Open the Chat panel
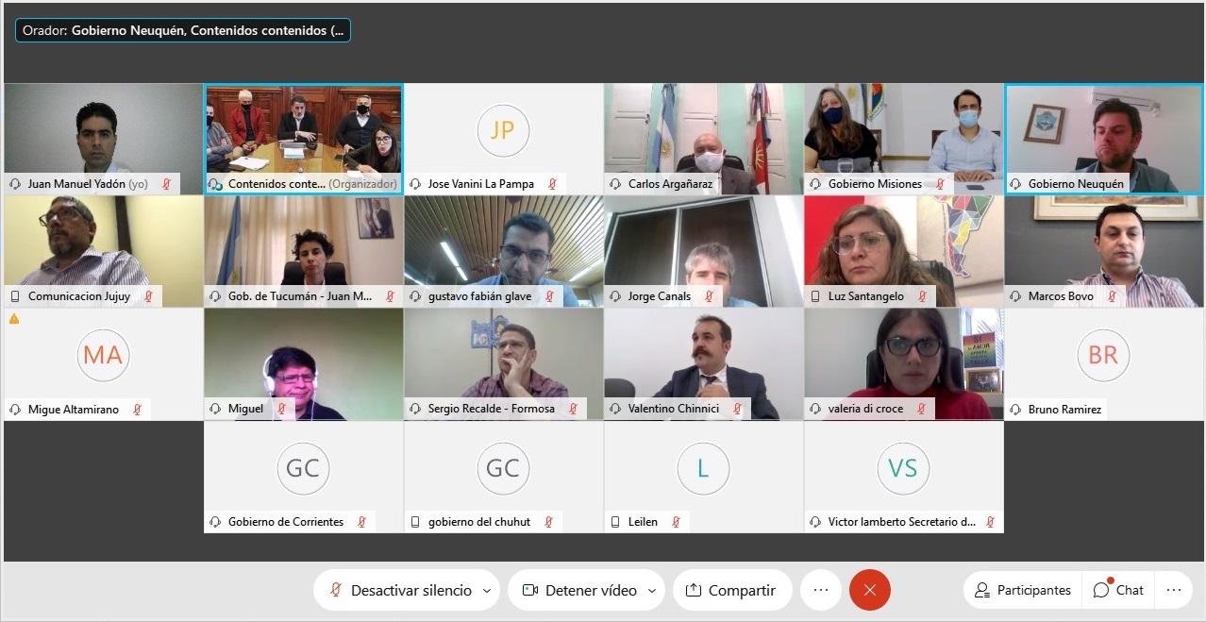This screenshot has width=1206, height=622. 1118,590
